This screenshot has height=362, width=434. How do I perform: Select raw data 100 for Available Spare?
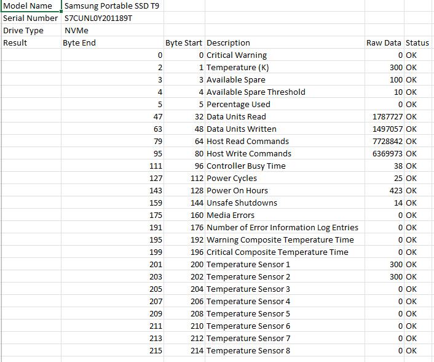[384, 79]
